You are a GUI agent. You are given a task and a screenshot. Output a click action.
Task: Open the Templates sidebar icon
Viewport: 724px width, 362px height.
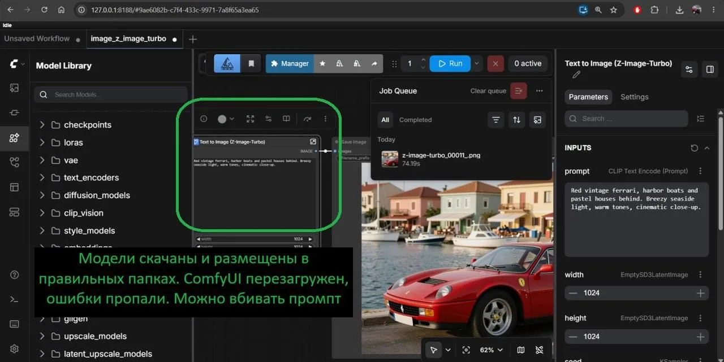[x=14, y=187]
